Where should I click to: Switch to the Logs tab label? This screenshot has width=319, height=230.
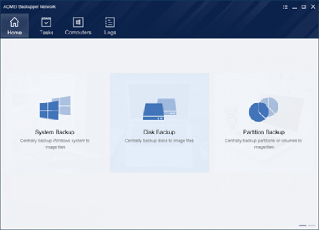tap(110, 33)
